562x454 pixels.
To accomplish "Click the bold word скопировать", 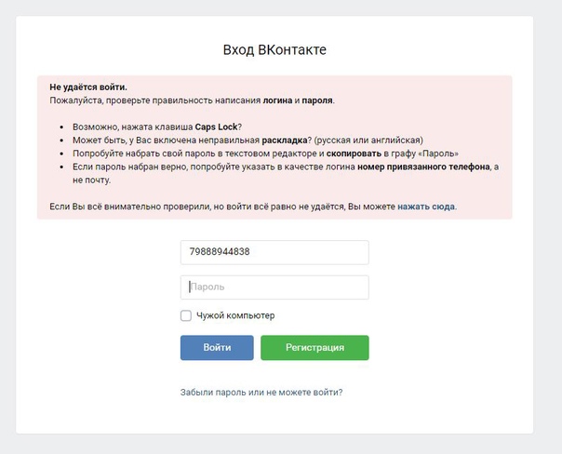I will [x=354, y=154].
